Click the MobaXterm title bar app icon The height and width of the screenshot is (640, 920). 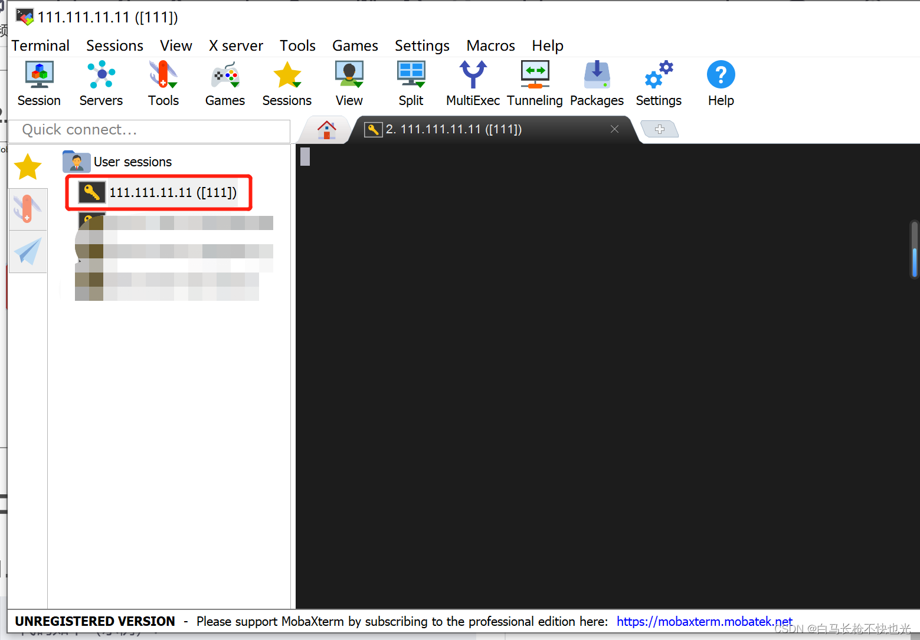[25, 17]
